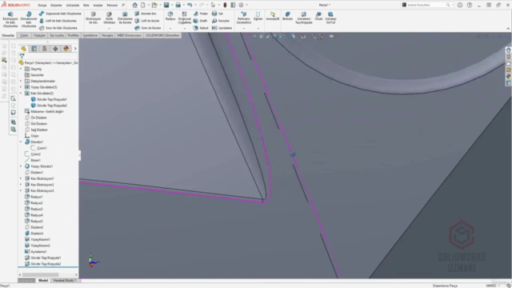Viewport: 512px width, 288px height.
Task: Open the Options gear icon
Action: tap(241, 5)
